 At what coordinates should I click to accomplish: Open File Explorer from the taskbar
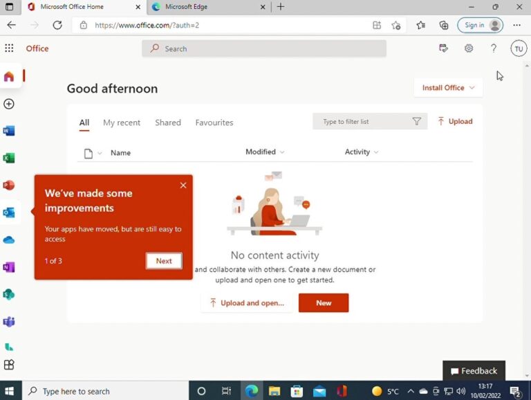(274, 391)
